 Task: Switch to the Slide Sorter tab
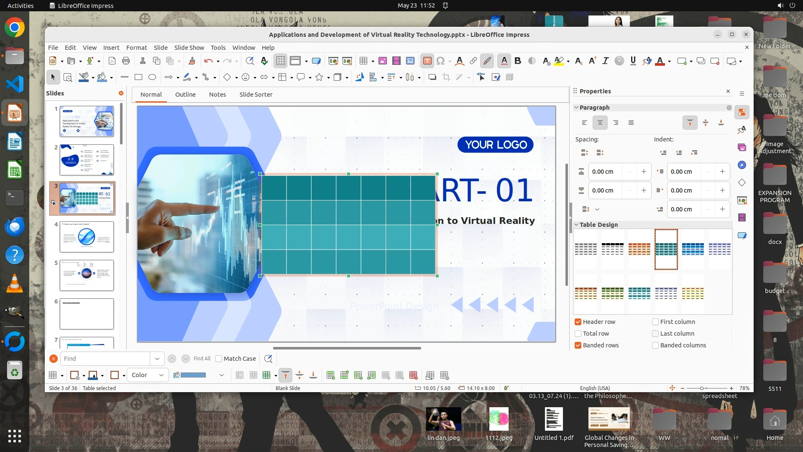click(x=256, y=95)
